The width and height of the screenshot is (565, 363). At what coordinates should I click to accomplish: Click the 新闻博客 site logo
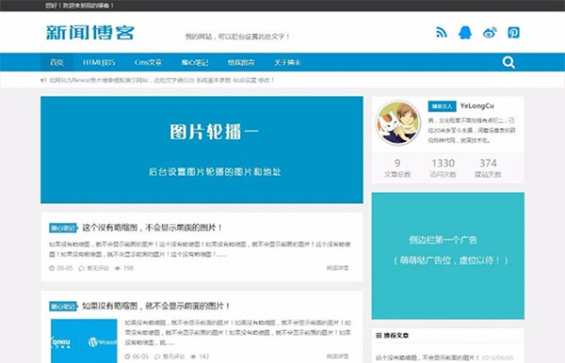click(x=90, y=32)
